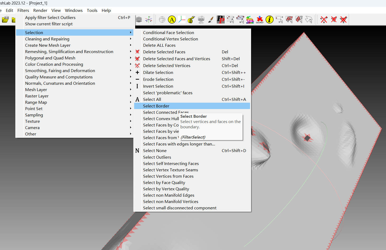Viewport: 386px width, 250px height.
Task: Click the yellow Get Info icon
Action: [270, 20]
